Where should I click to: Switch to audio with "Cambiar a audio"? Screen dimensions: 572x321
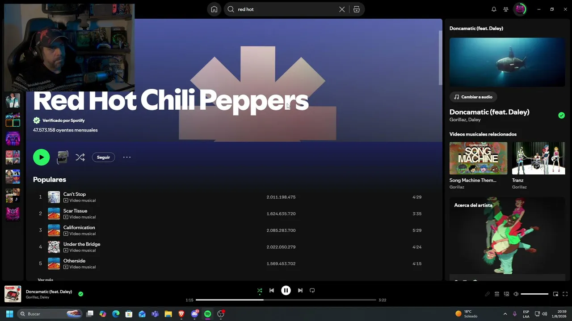[473, 97]
